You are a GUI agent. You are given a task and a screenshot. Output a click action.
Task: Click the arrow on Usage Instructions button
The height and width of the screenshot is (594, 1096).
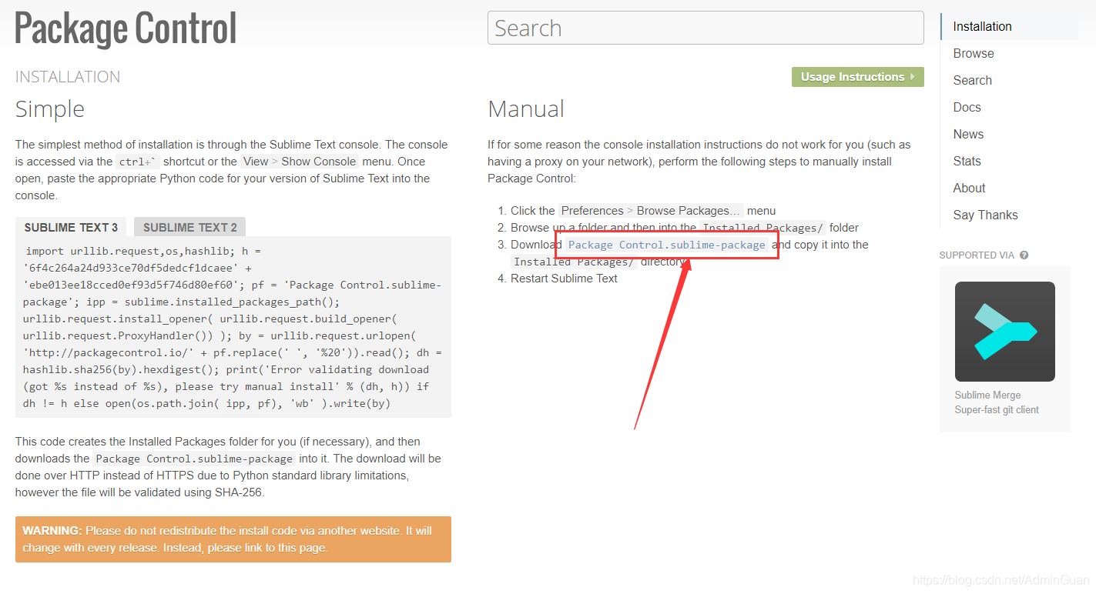913,77
